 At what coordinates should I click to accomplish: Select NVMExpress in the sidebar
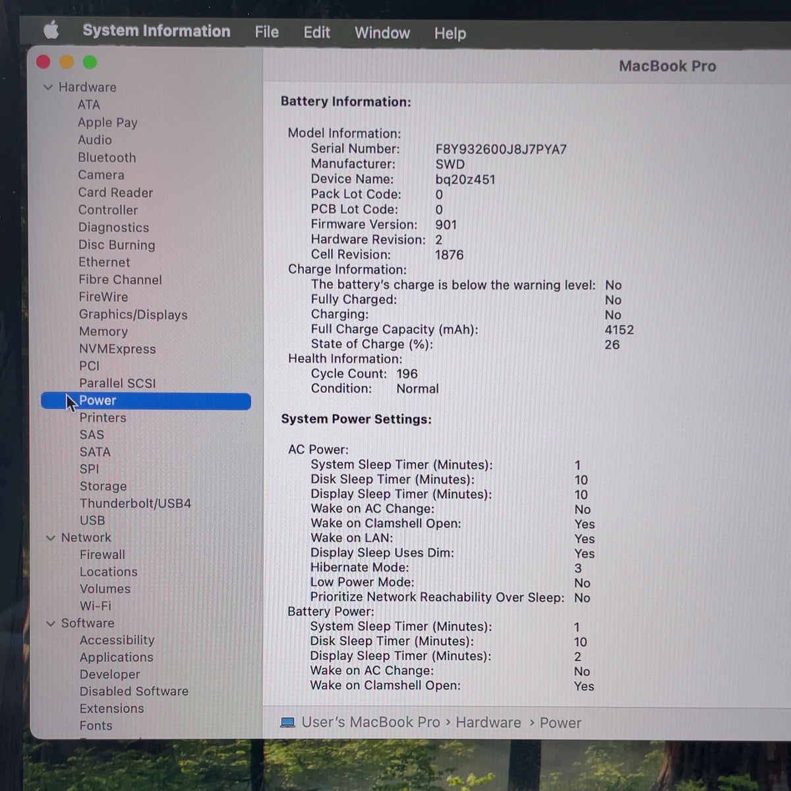117,349
